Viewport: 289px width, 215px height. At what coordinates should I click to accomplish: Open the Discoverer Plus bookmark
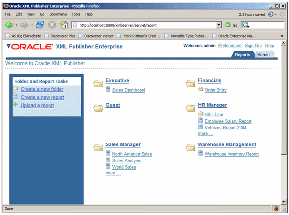point(60,36)
